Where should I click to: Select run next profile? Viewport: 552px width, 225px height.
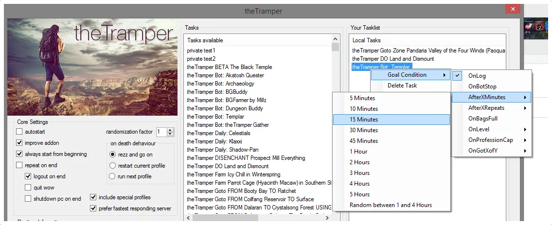[113, 176]
